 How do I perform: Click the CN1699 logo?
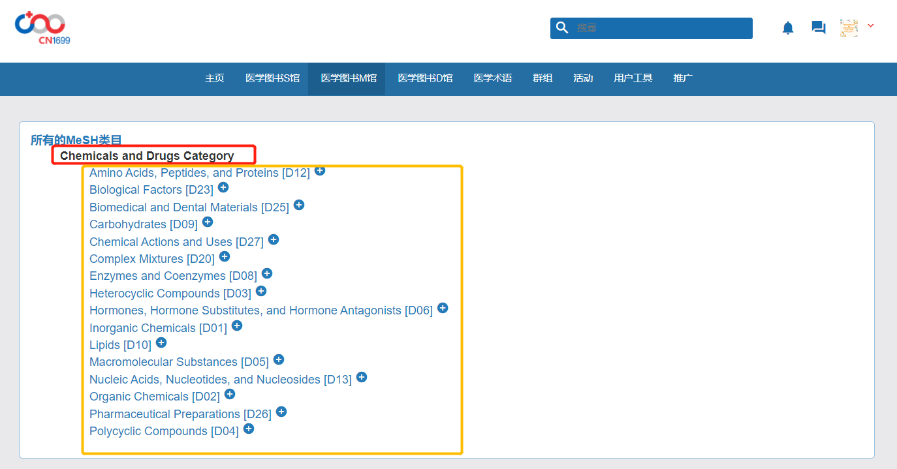tap(42, 28)
